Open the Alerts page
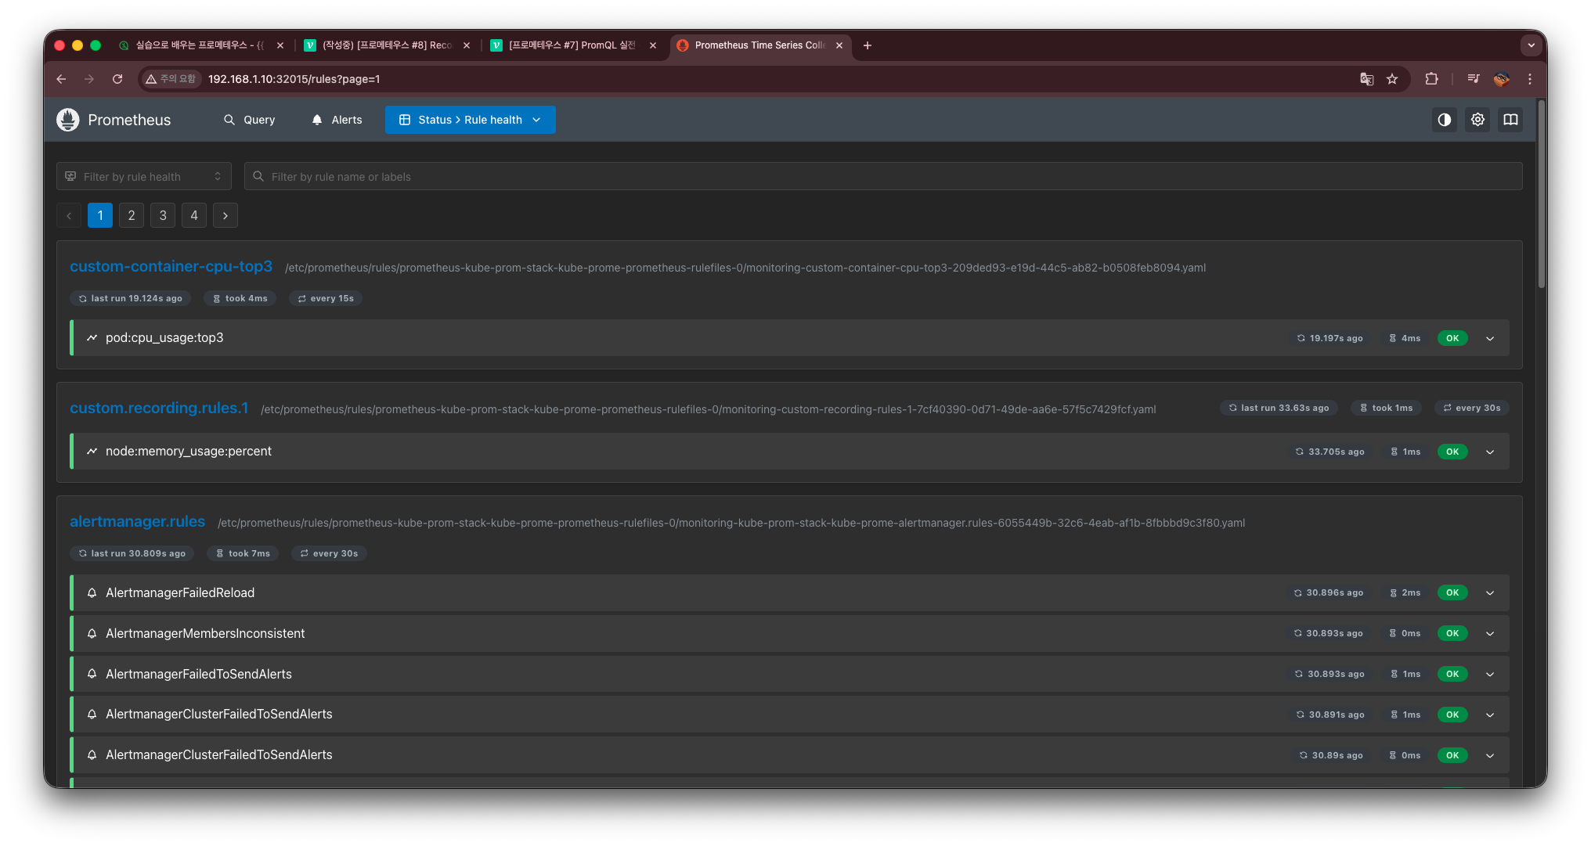 [x=337, y=120]
